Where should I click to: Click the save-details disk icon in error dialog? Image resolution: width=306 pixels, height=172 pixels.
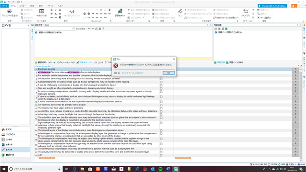(x=119, y=73)
